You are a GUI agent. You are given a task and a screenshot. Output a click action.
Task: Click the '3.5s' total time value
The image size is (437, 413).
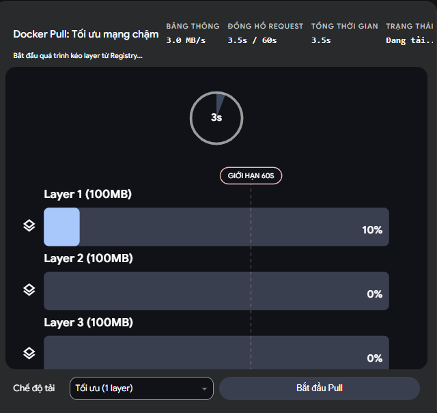coord(321,40)
